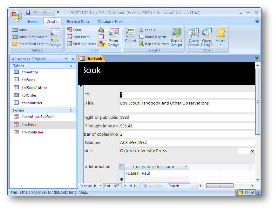Switch to Form View in status bar

[241, 193]
